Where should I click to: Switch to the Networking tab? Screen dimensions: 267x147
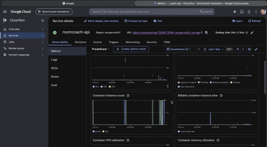click(x=133, y=42)
